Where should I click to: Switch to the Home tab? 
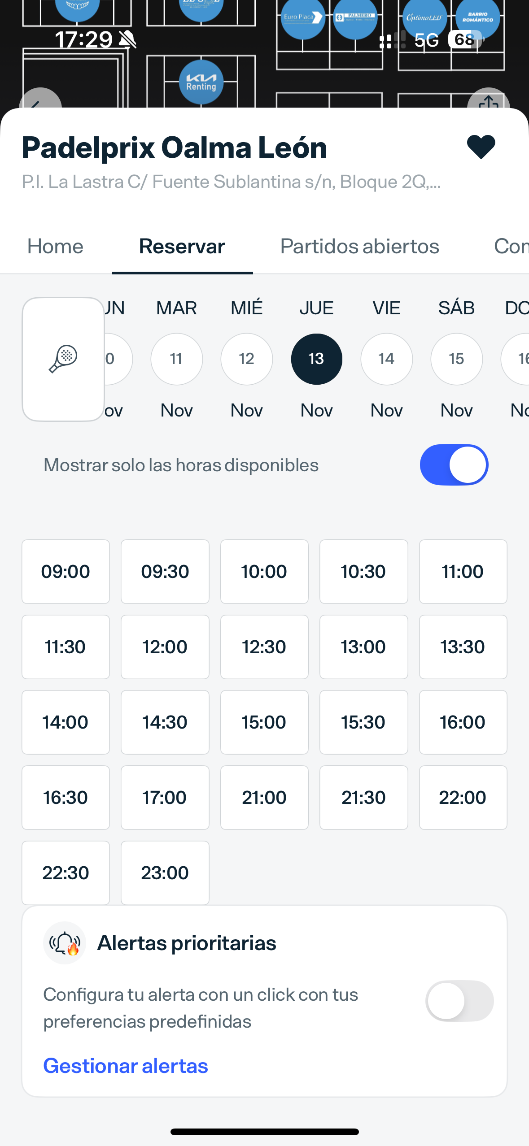click(55, 247)
